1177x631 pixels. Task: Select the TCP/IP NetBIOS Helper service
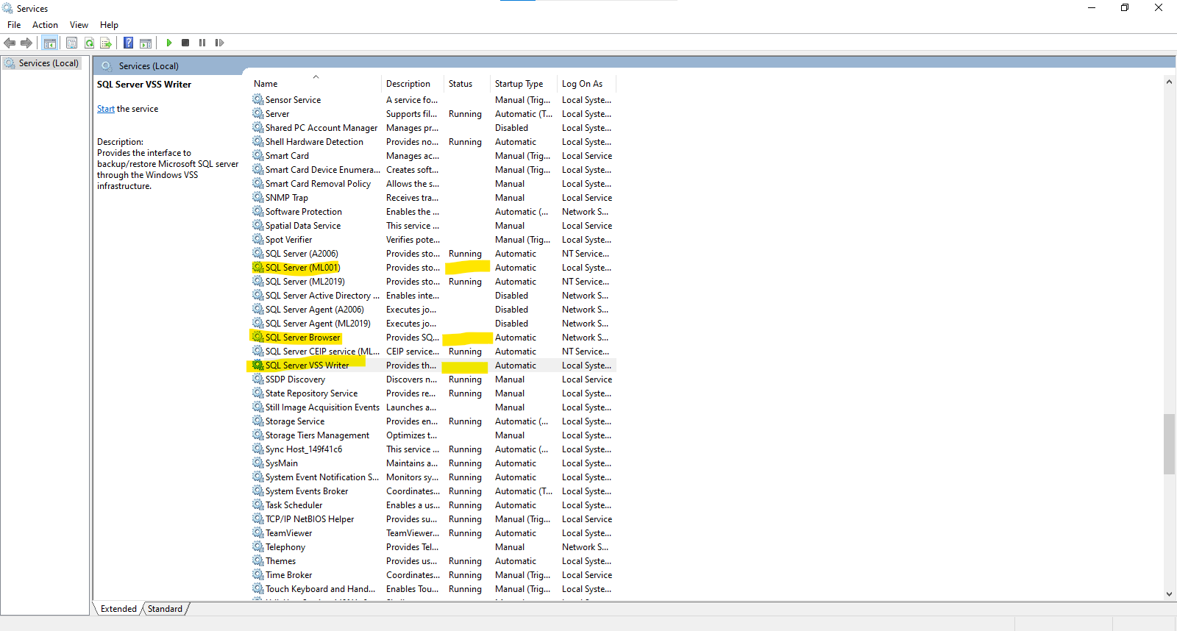(433, 519)
